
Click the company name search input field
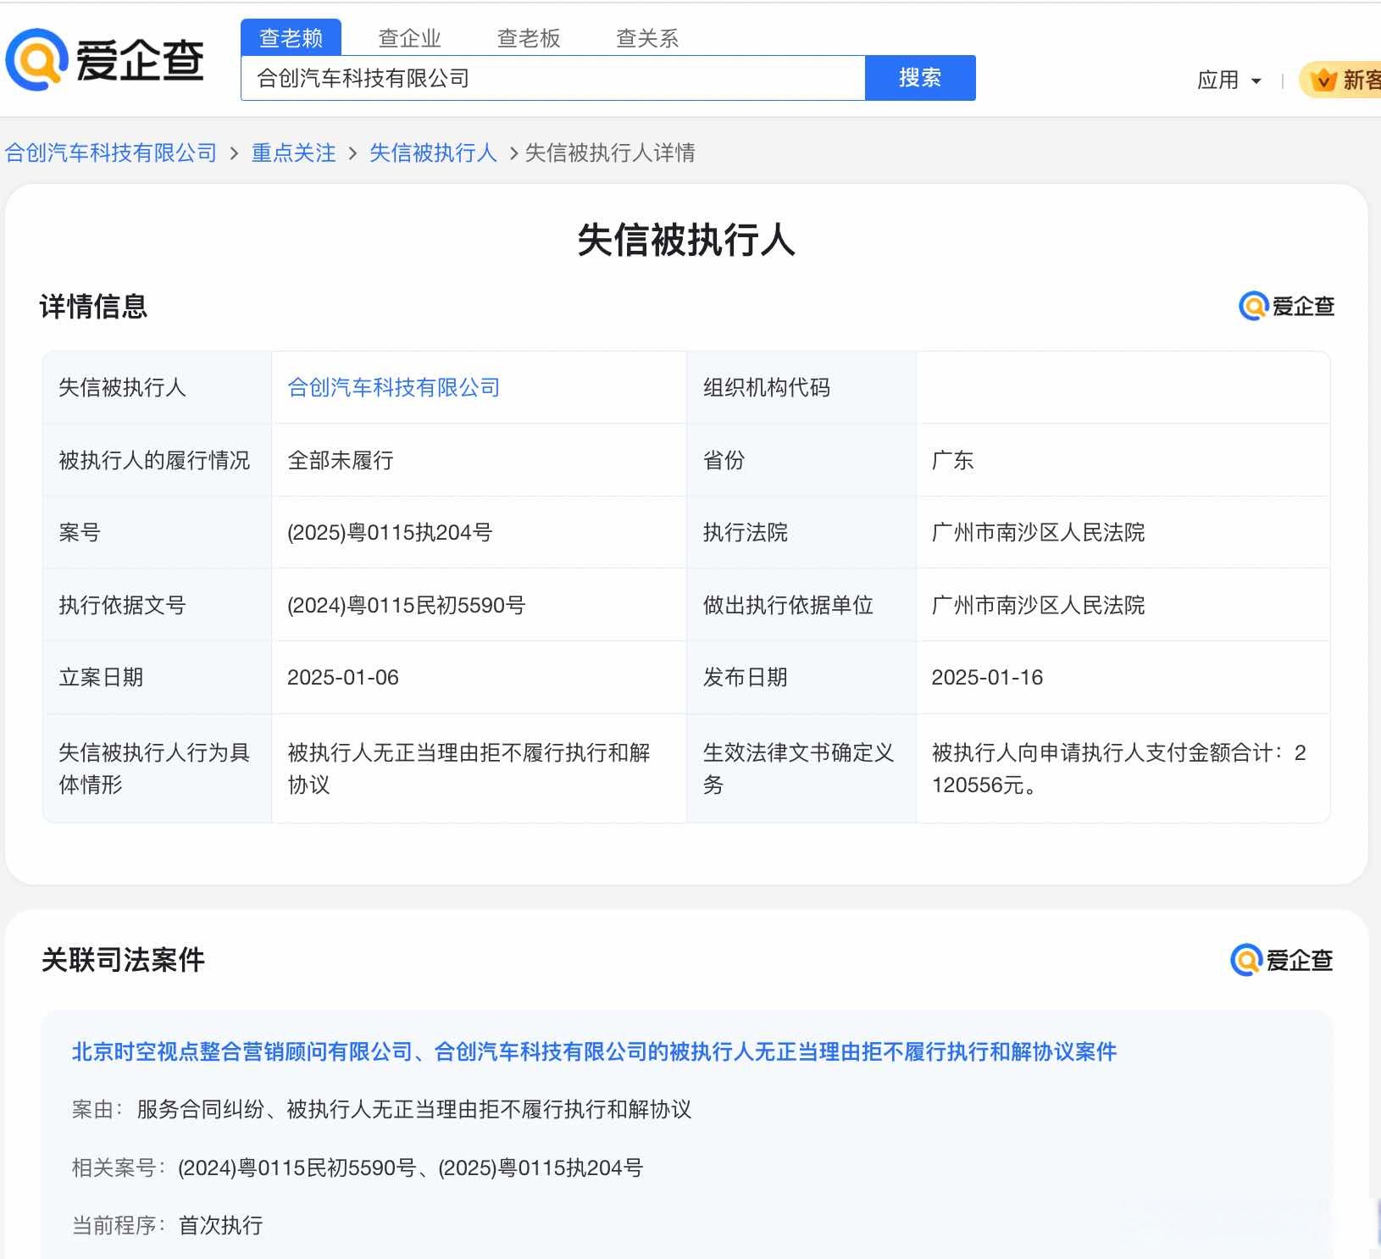pyautogui.click(x=552, y=78)
